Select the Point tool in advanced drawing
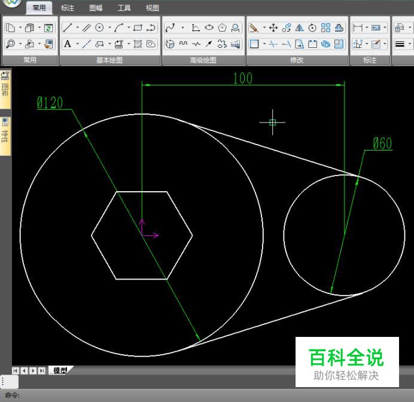 pos(182,27)
